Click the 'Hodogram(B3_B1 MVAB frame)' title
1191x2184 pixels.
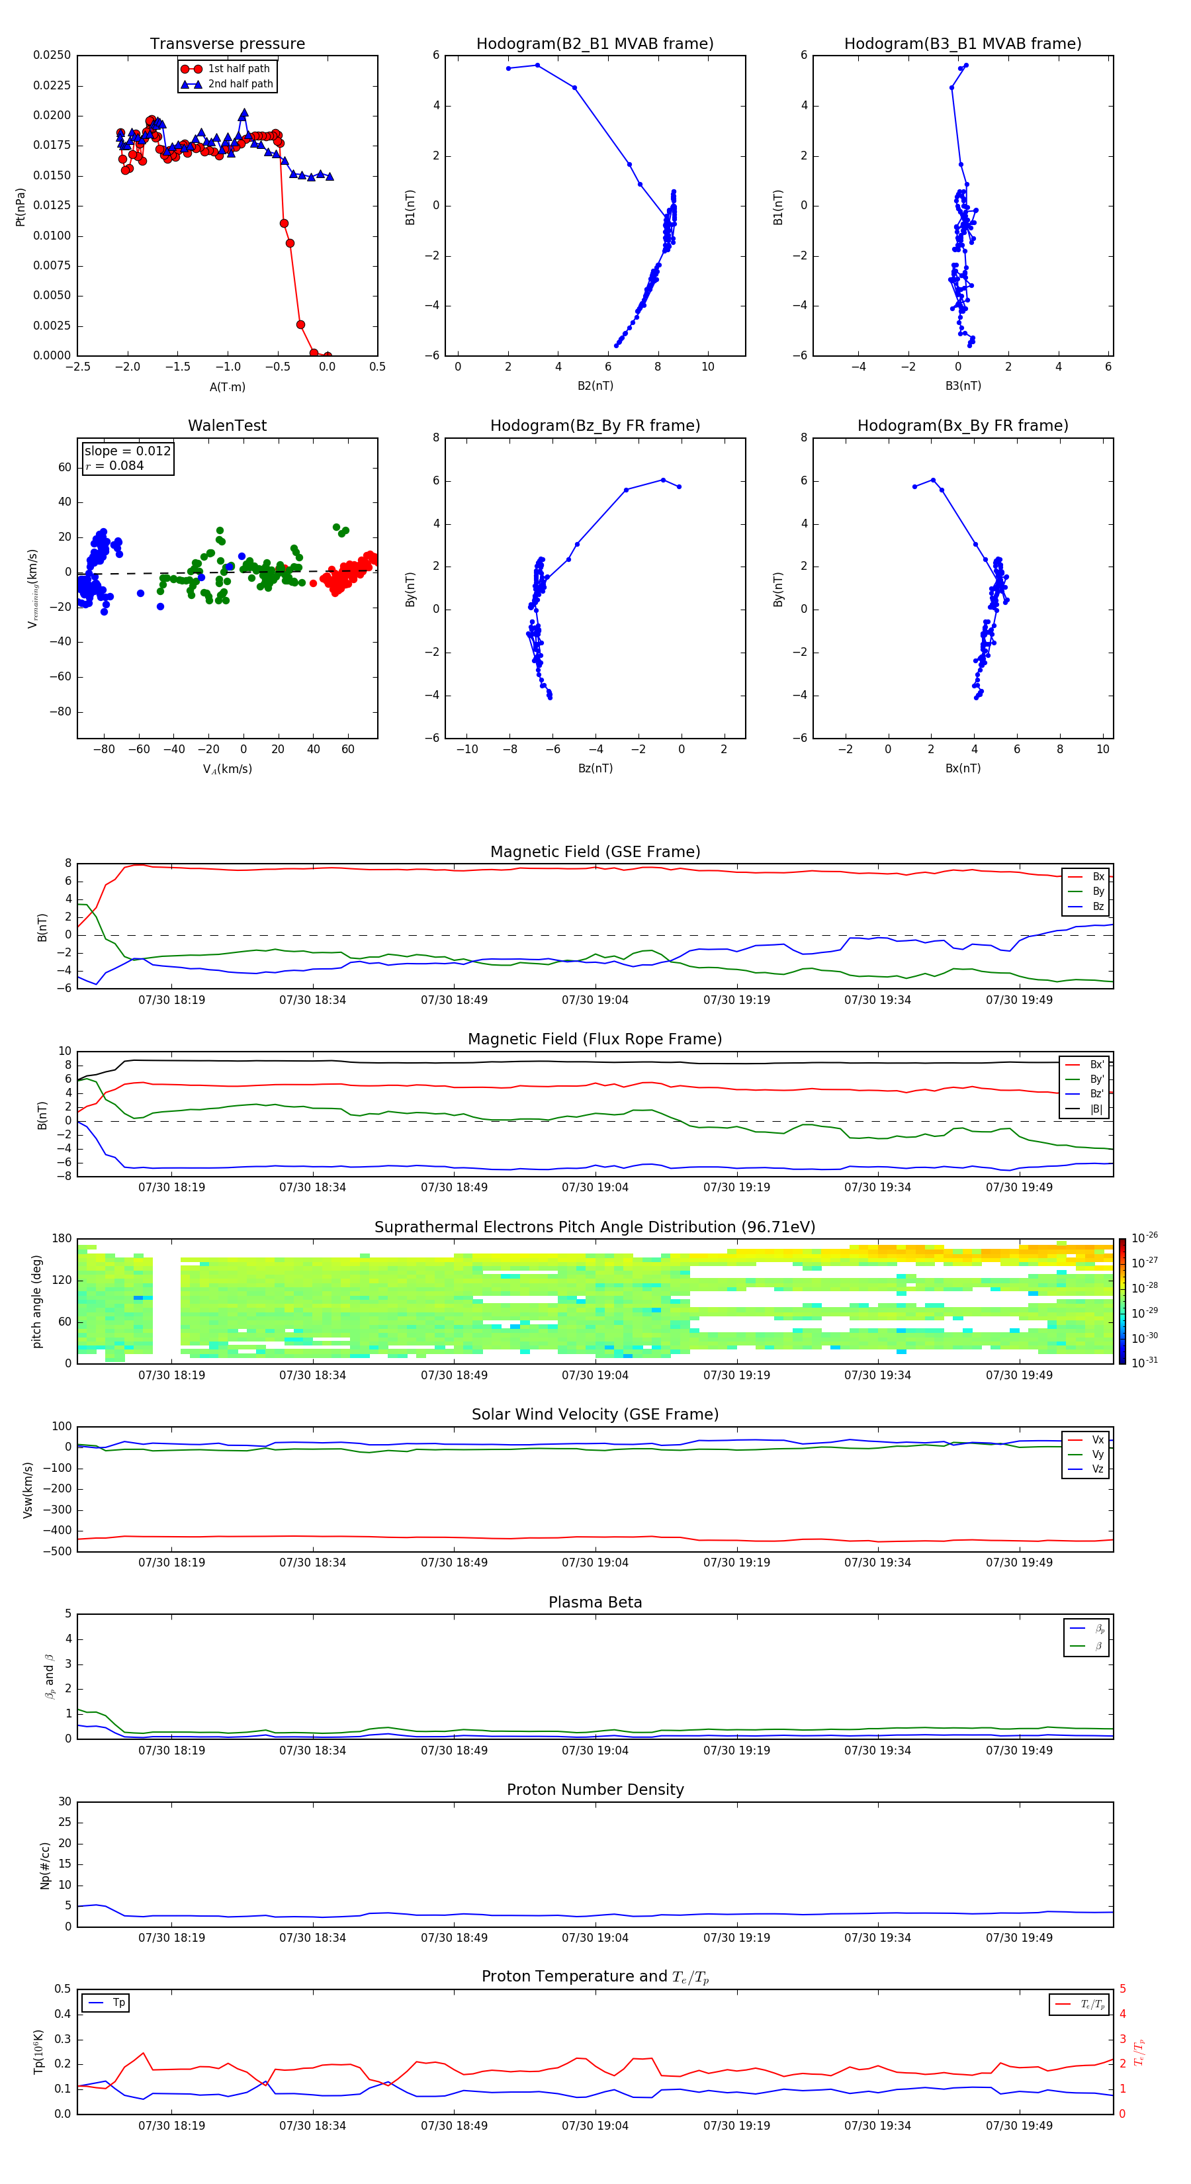[x=963, y=44]
